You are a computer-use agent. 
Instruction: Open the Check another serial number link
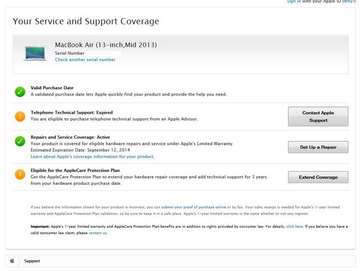(x=85, y=60)
